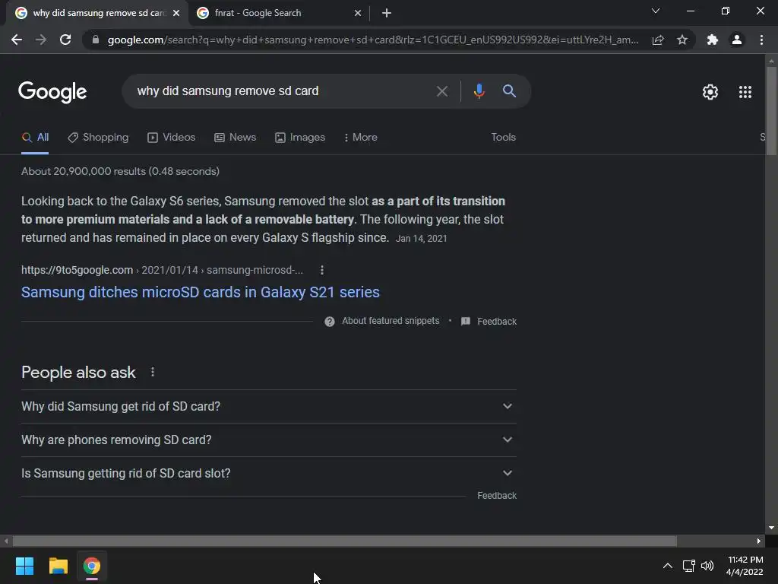The image size is (778, 584).
Task: Click Feedback link beside About featured snippets
Action: point(497,322)
